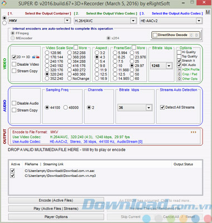Select 2 audio channels
Viewport: 212px width, 223px height.
89,108
